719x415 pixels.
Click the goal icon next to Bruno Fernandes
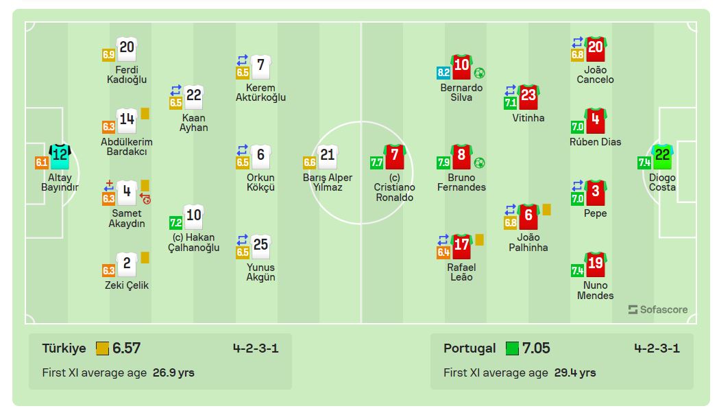click(479, 163)
